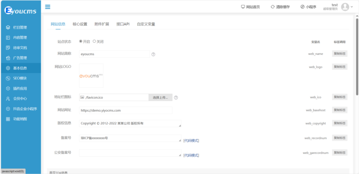Click 代码模式 link beside 公安备案号
Screen dimensions: 359x174
(191, 155)
